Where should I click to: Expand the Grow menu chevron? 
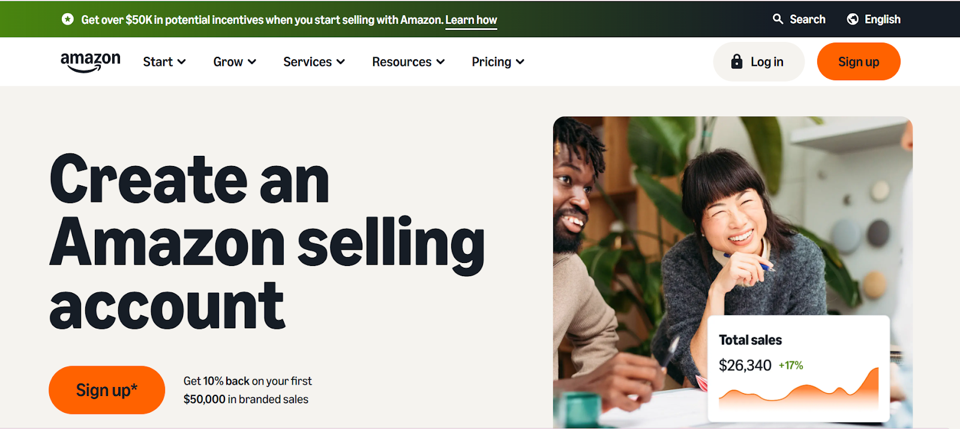[252, 62]
